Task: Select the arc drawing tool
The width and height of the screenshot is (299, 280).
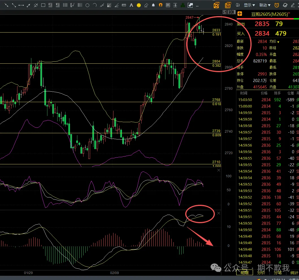Action: click(x=95, y=5)
